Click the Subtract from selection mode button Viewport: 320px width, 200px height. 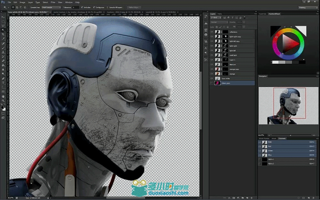tap(21, 7)
